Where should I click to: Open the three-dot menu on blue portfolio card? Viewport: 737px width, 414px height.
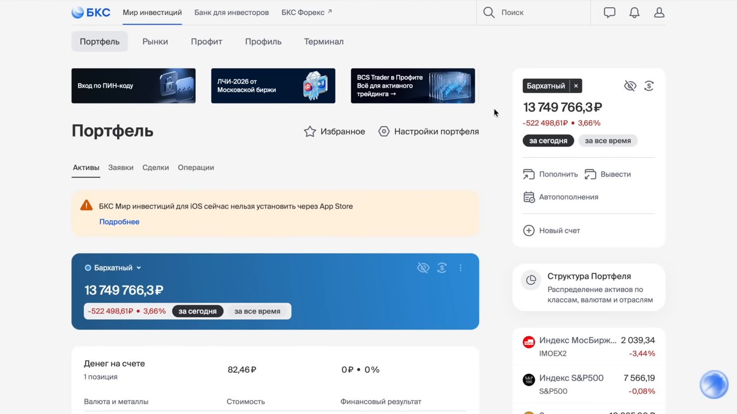point(460,268)
